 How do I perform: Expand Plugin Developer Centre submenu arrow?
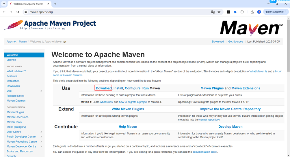pyautogui.click(x=41, y=137)
